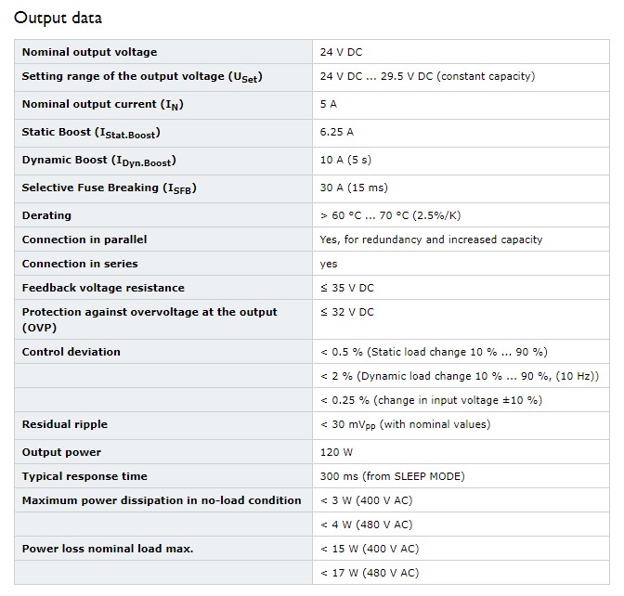The width and height of the screenshot is (624, 596).
Task: Click the 10 A (5 s) value
Action: 345,160
